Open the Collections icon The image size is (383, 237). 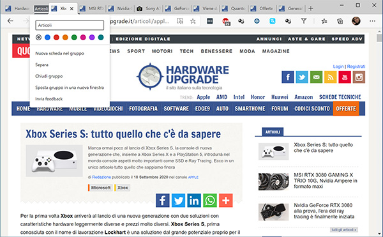click(x=340, y=21)
